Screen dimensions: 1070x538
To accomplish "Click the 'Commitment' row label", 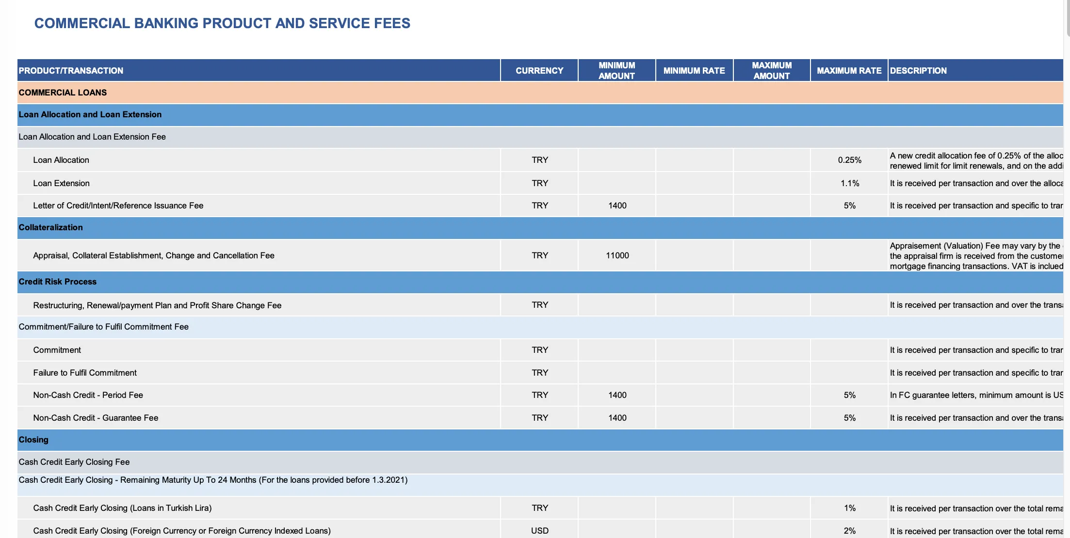I will coord(57,350).
